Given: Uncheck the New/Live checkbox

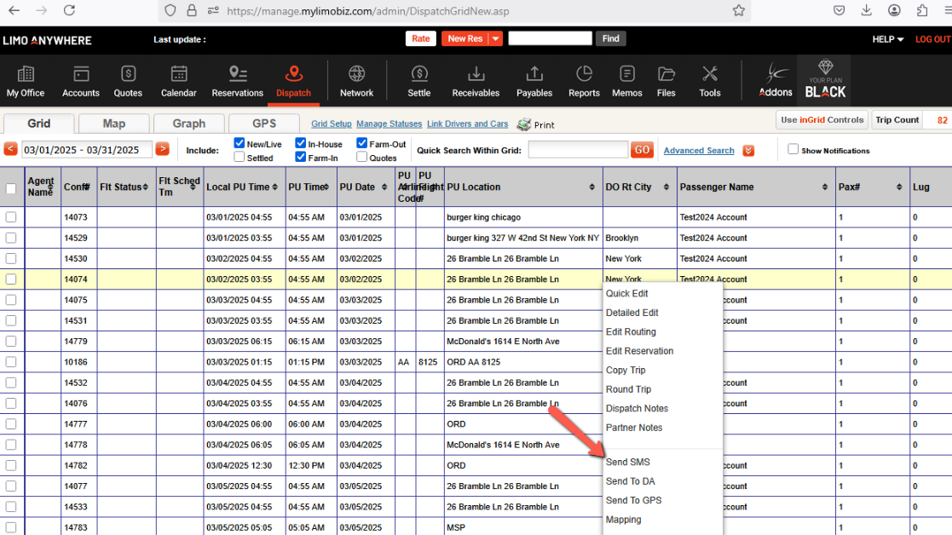Looking at the screenshot, I should click(240, 143).
